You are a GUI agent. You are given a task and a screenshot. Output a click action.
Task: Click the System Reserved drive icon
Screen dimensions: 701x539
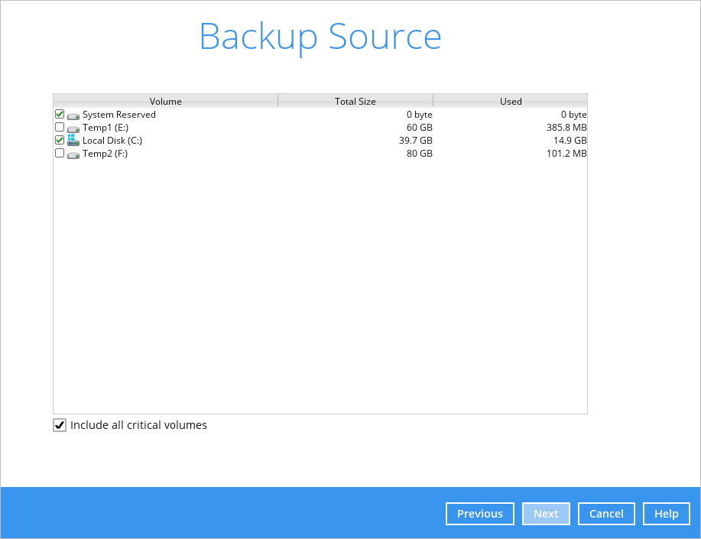[x=73, y=115]
